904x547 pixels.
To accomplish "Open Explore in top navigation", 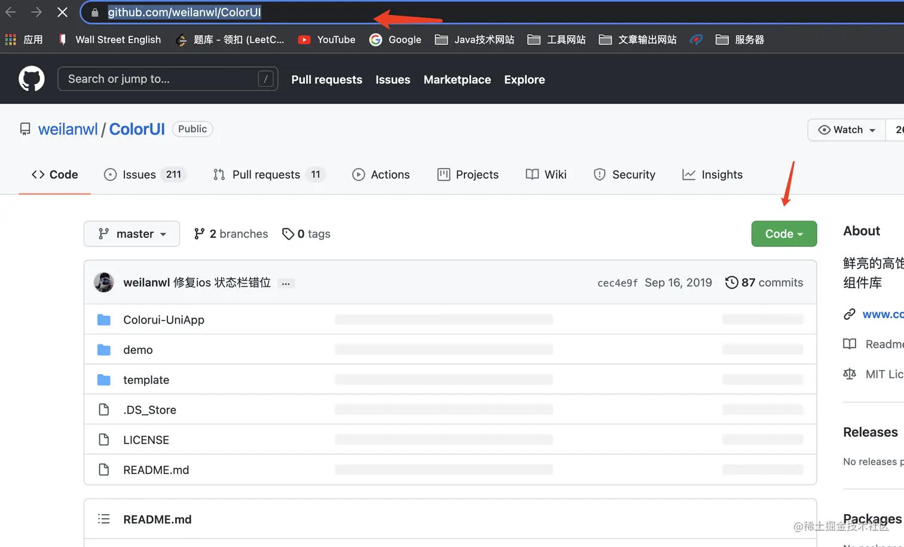I will pos(524,80).
